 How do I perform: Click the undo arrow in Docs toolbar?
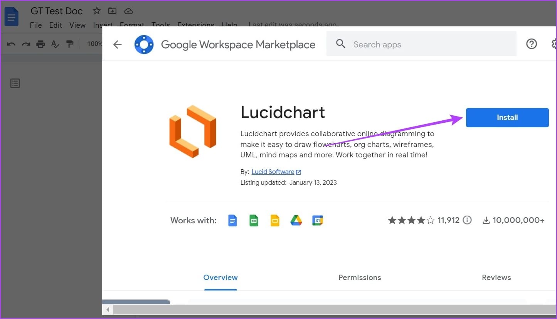coord(11,44)
